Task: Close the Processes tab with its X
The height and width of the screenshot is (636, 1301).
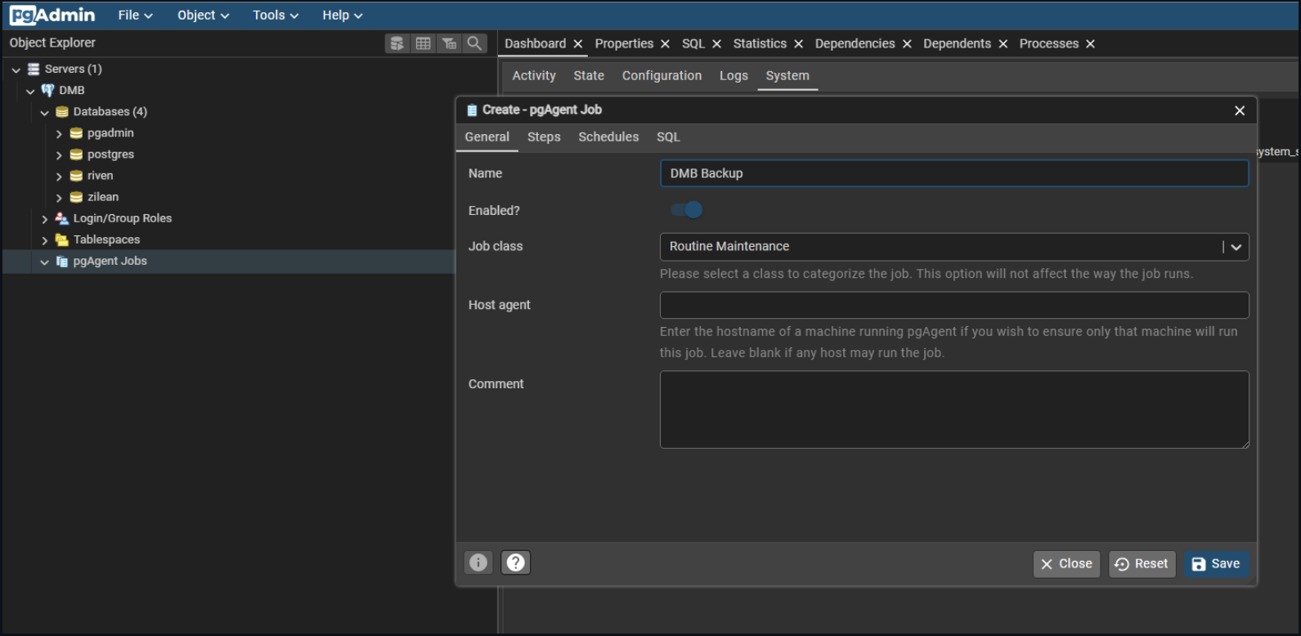Action: (x=1091, y=44)
